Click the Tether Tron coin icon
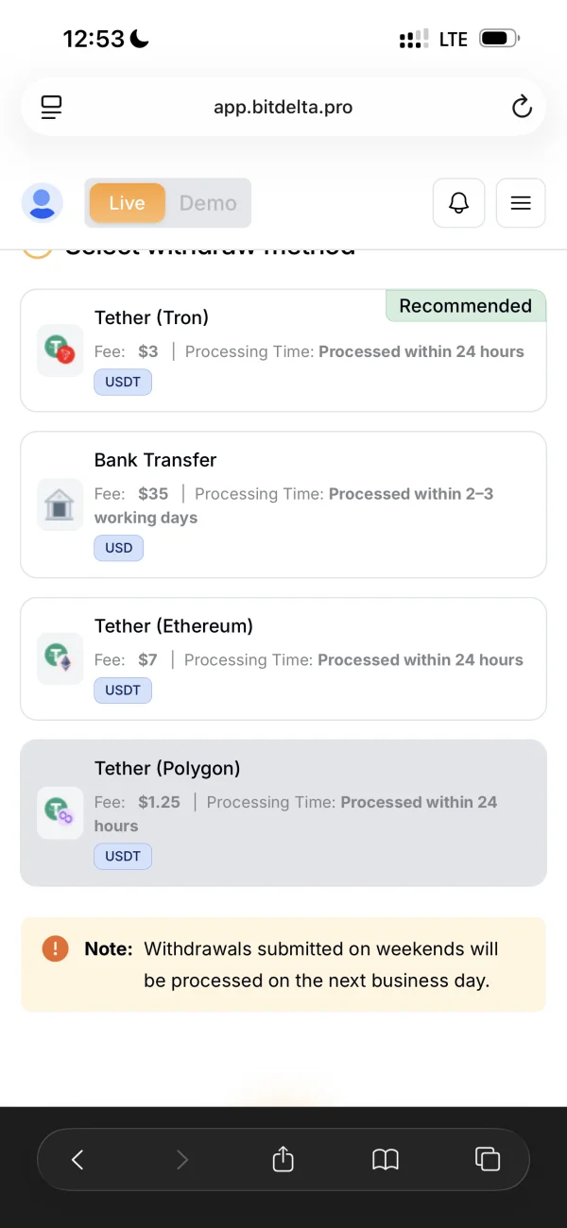The width and height of the screenshot is (567, 1228). (x=60, y=350)
